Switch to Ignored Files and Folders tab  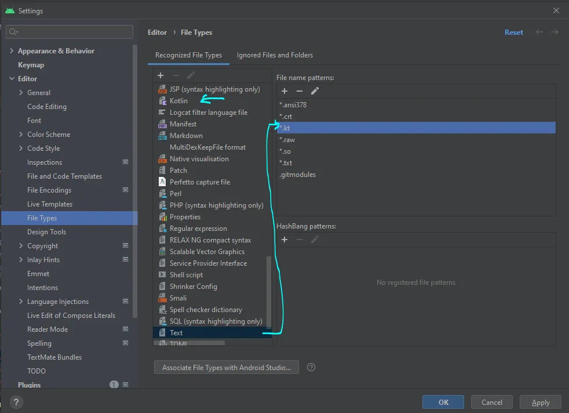point(275,55)
